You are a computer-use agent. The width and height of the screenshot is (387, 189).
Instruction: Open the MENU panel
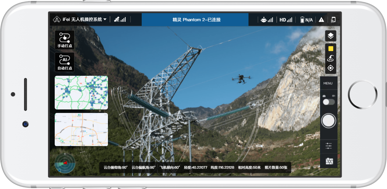click(x=328, y=84)
